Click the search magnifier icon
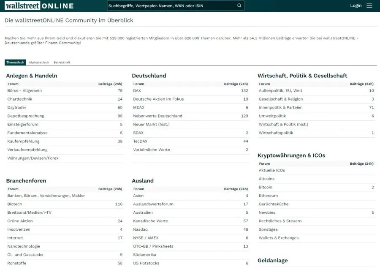The height and width of the screenshot is (267, 380). click(239, 5)
